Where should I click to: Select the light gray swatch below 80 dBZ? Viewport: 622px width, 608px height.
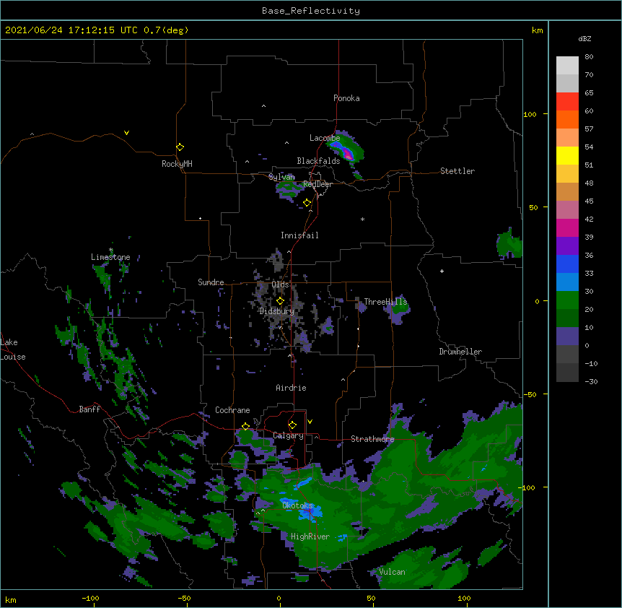click(567, 66)
